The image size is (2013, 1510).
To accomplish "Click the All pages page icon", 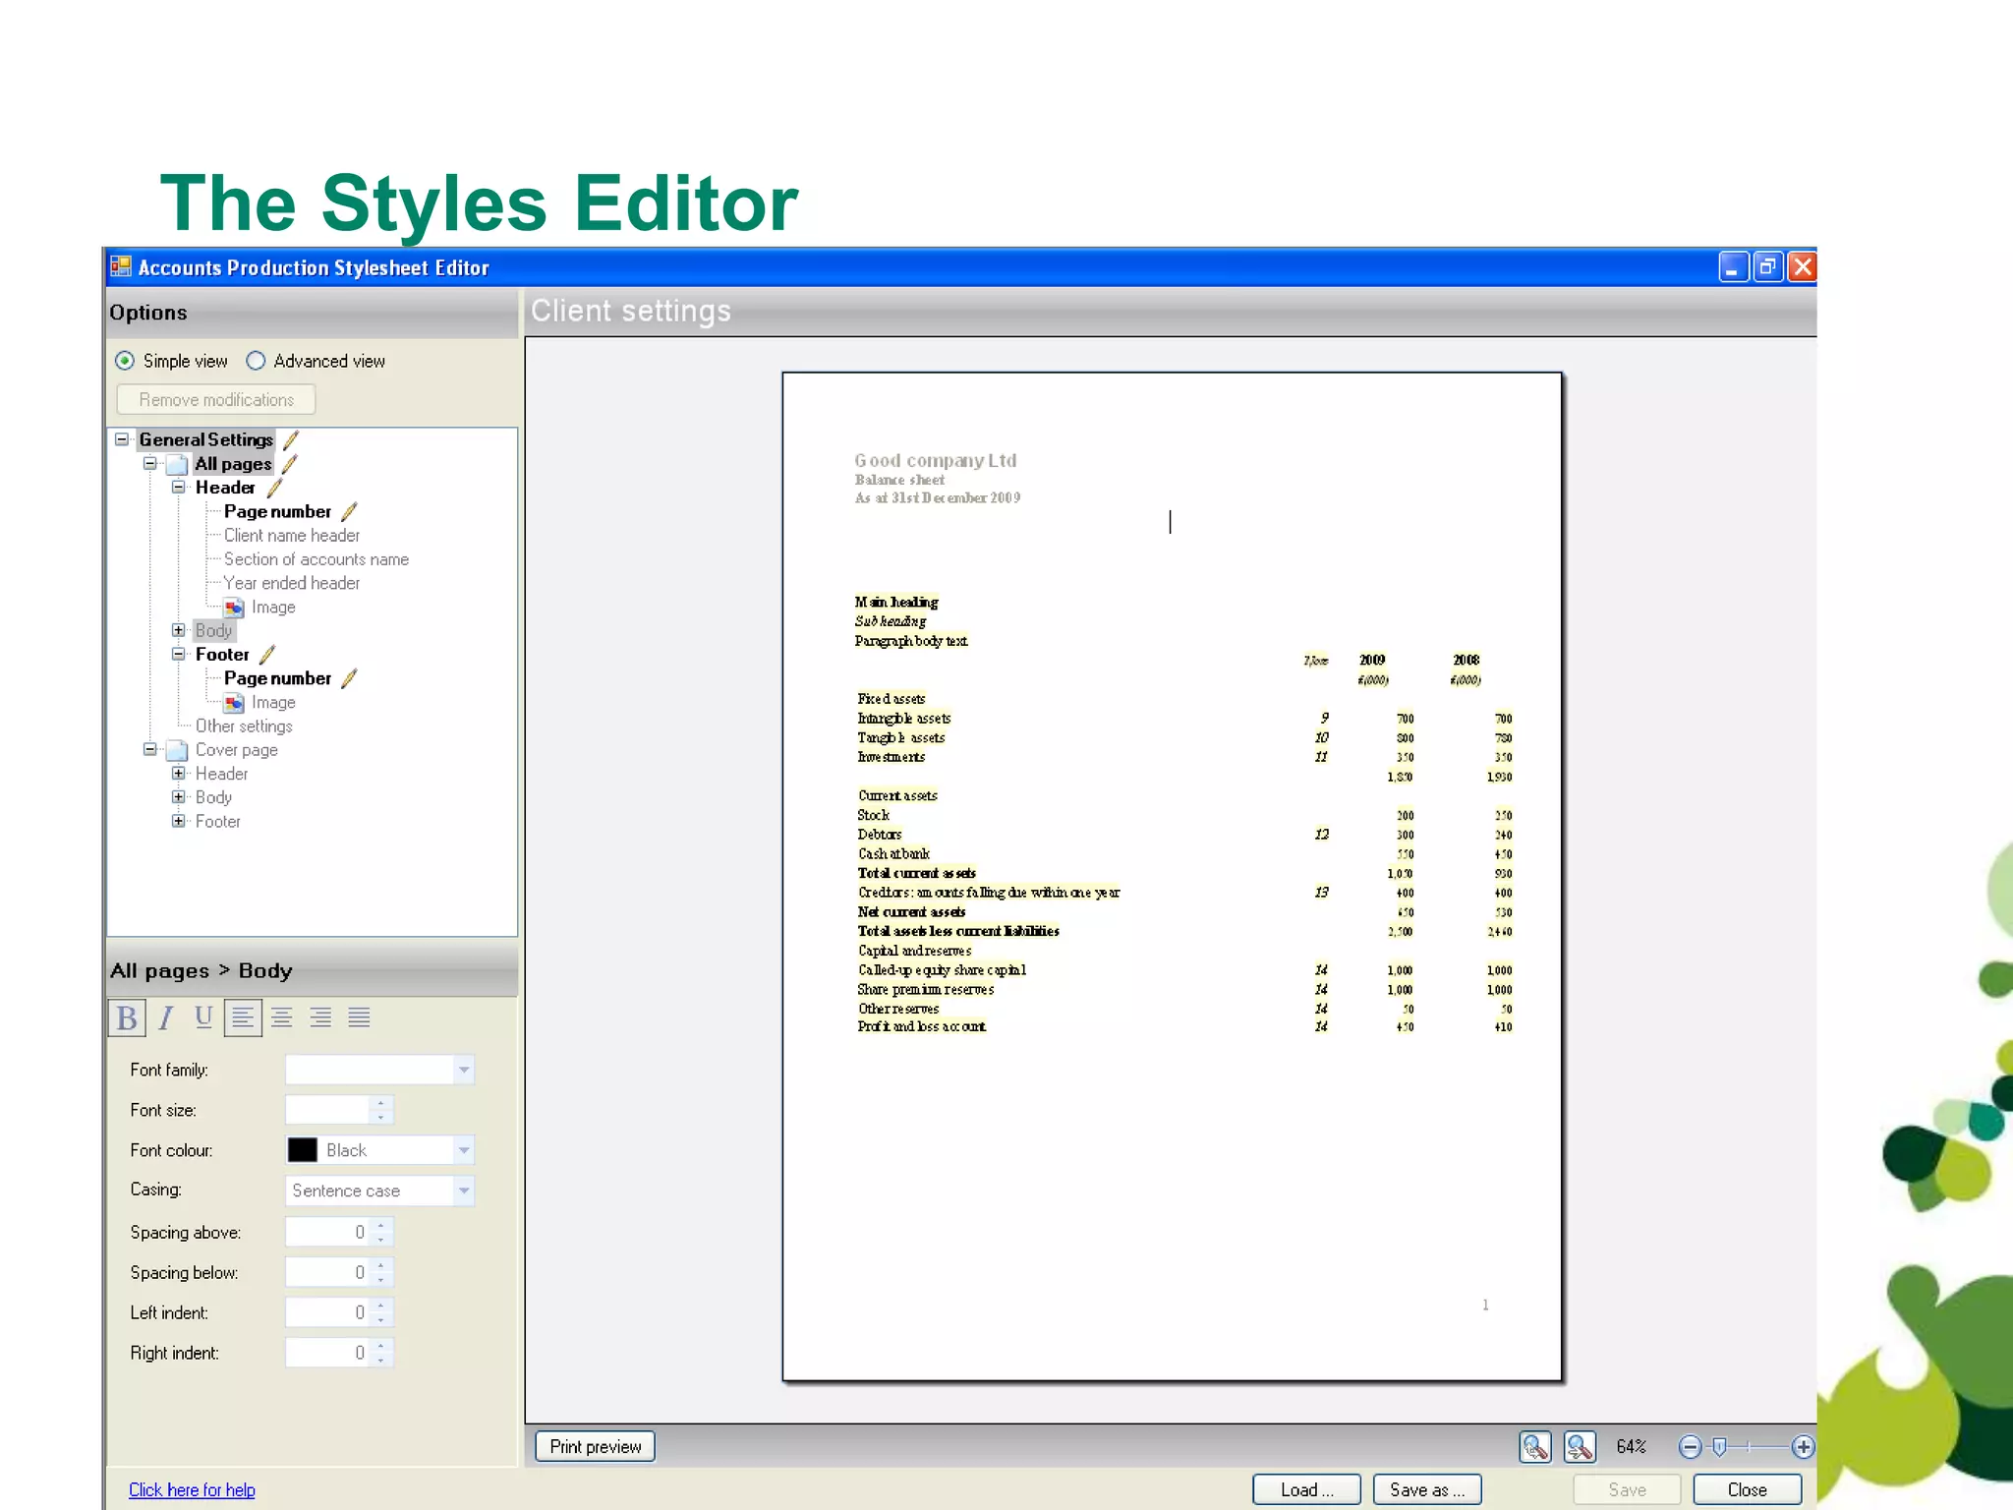I will [x=178, y=464].
